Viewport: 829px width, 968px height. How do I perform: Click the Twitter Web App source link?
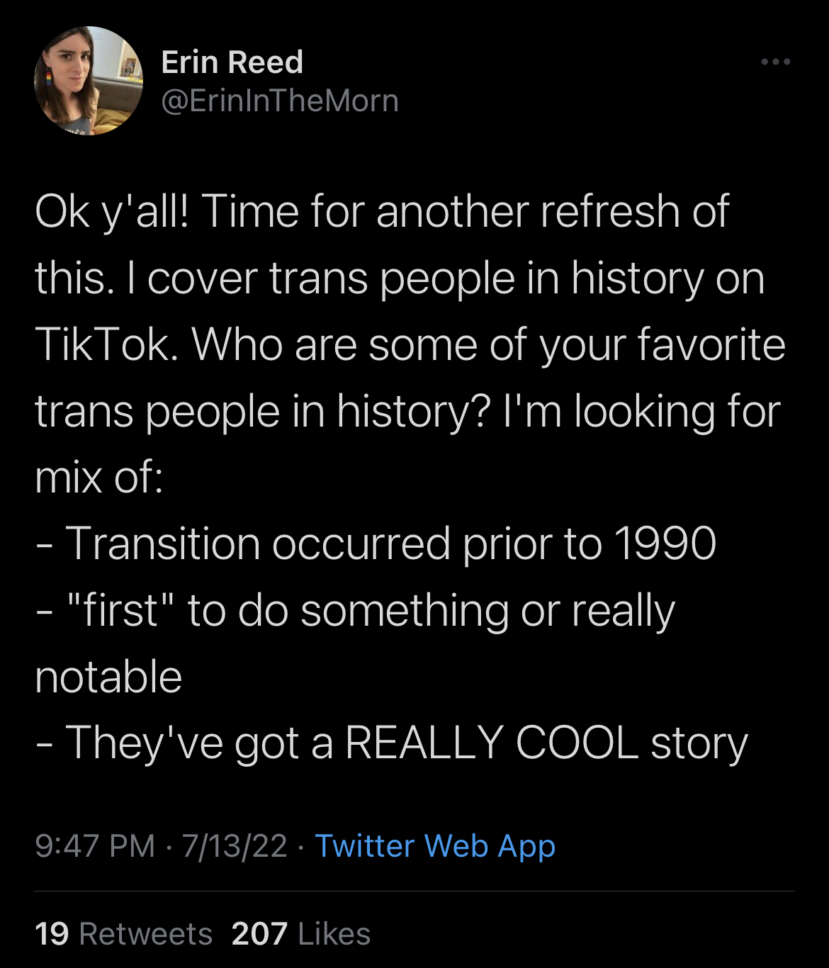pos(434,846)
